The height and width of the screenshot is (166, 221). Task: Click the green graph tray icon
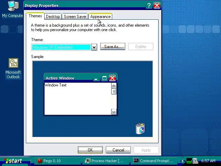189,161
